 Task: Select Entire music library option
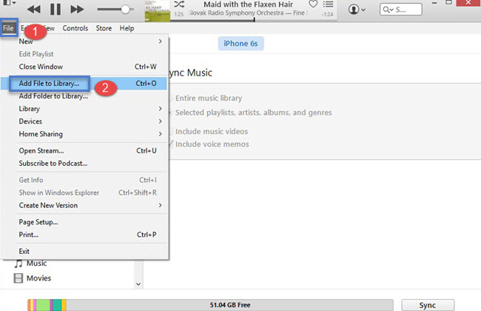coord(209,98)
